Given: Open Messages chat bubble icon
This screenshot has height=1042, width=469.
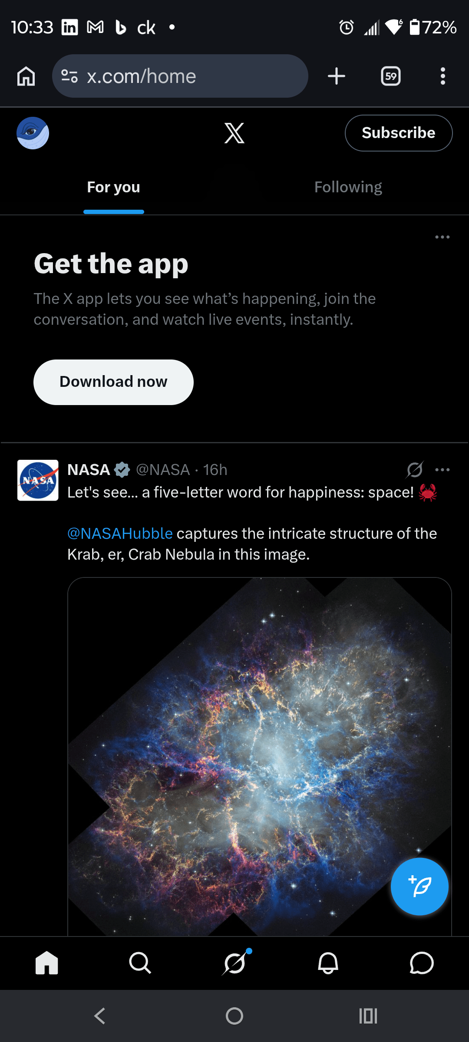Looking at the screenshot, I should 421,963.
